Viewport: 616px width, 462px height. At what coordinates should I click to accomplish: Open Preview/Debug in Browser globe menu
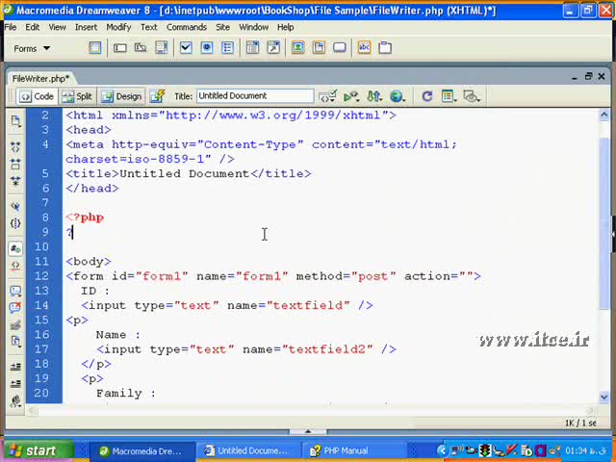398,96
